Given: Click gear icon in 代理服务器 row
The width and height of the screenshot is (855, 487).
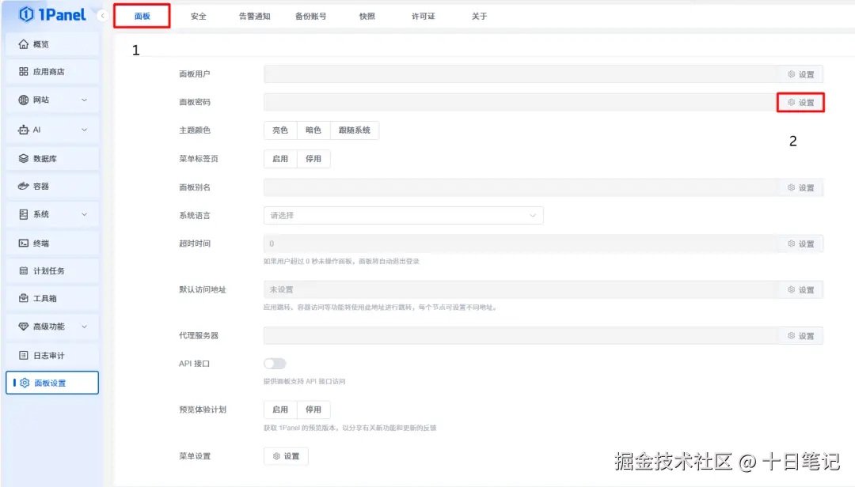Looking at the screenshot, I should point(791,335).
